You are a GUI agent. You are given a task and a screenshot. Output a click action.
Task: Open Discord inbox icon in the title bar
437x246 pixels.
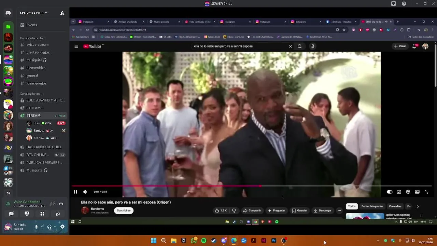click(x=394, y=4)
